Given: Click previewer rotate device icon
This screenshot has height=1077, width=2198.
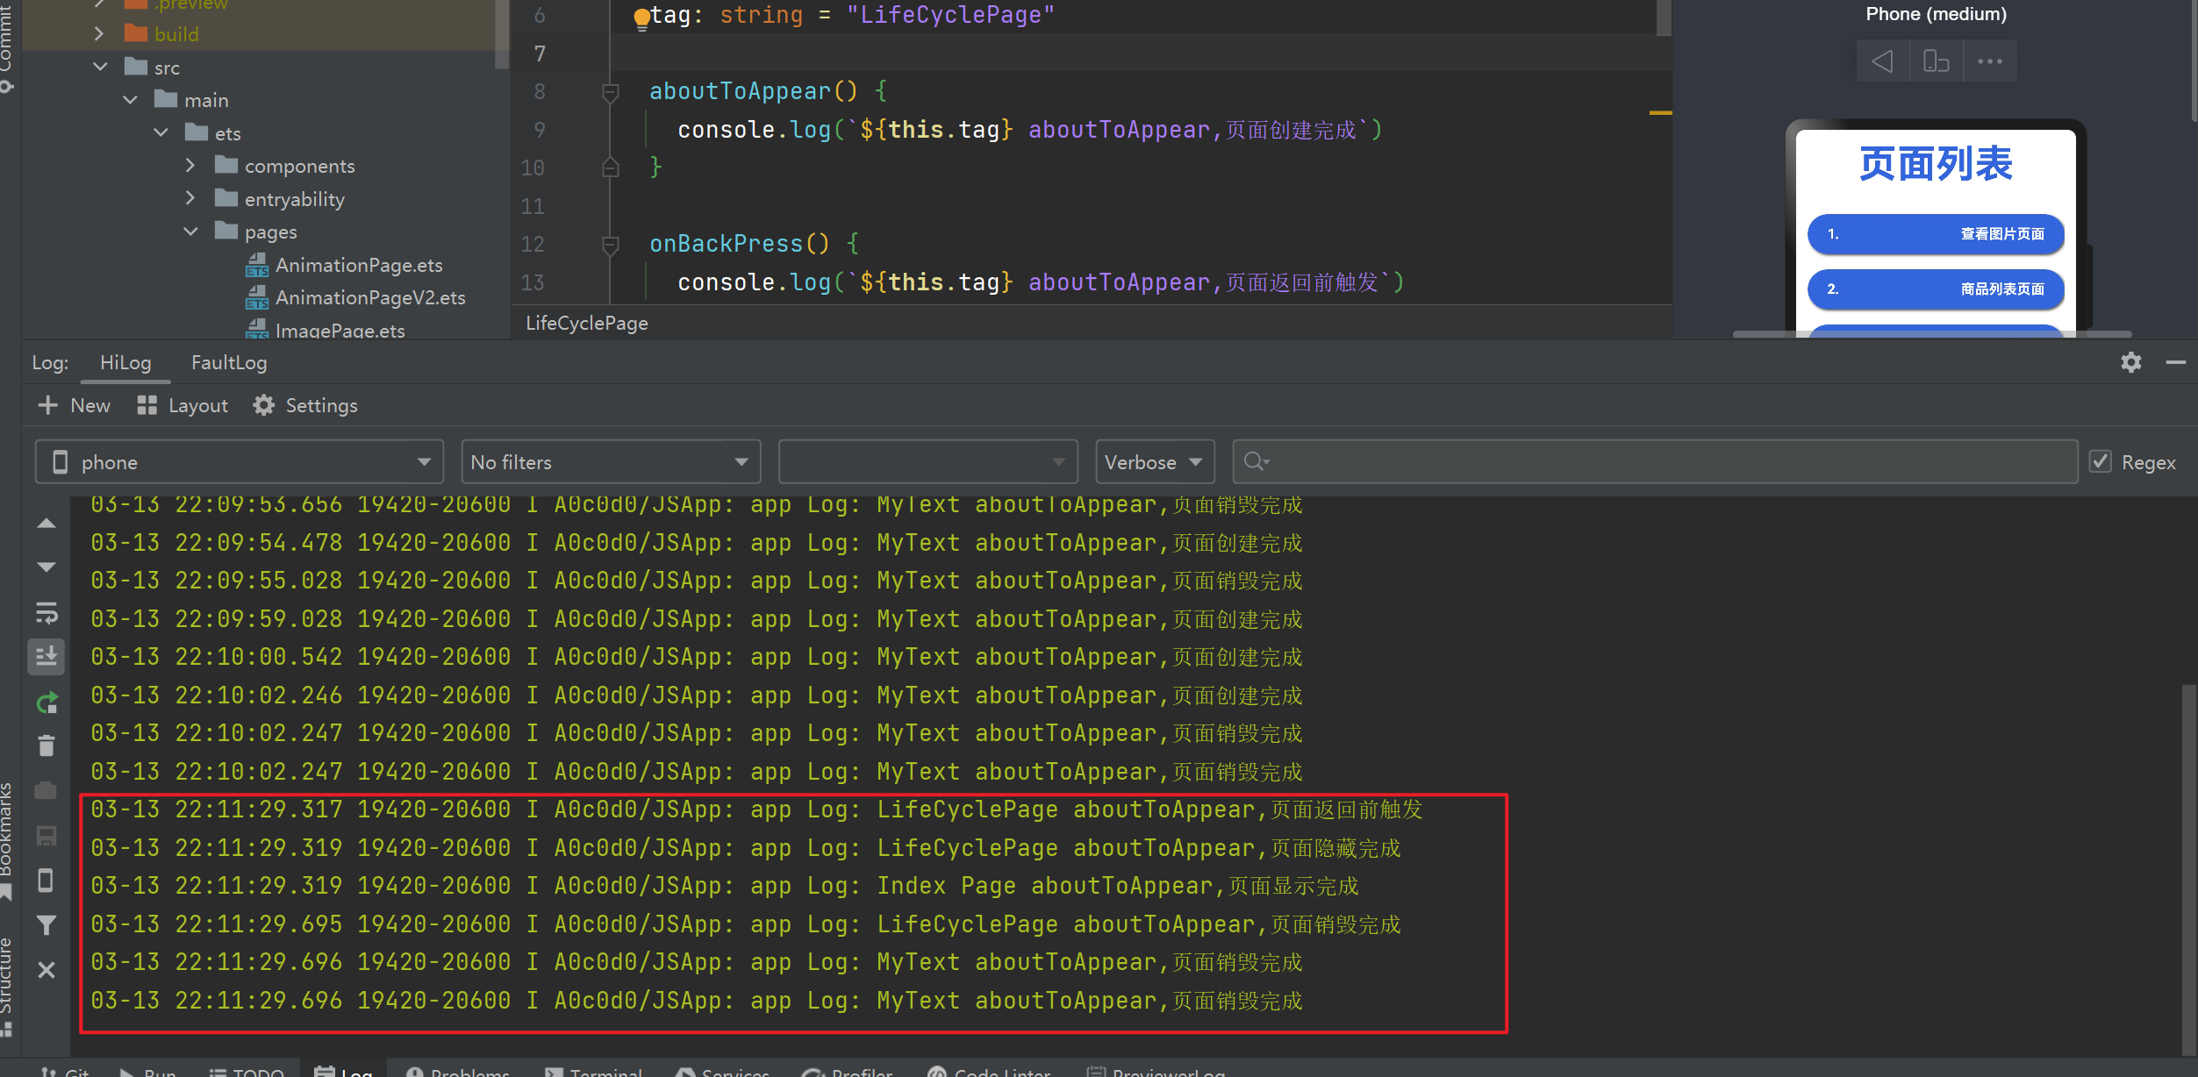Looking at the screenshot, I should (x=1936, y=61).
